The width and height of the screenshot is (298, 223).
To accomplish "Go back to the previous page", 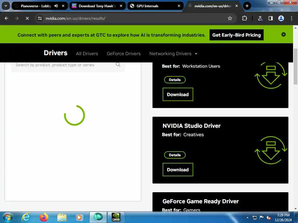I will pyautogui.click(x=6, y=18).
